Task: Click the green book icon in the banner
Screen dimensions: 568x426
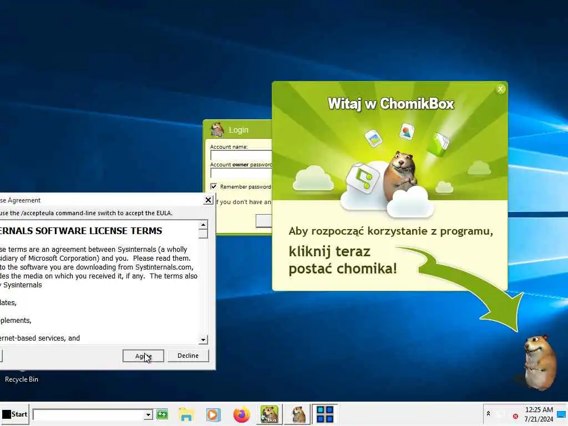Action: click(438, 144)
